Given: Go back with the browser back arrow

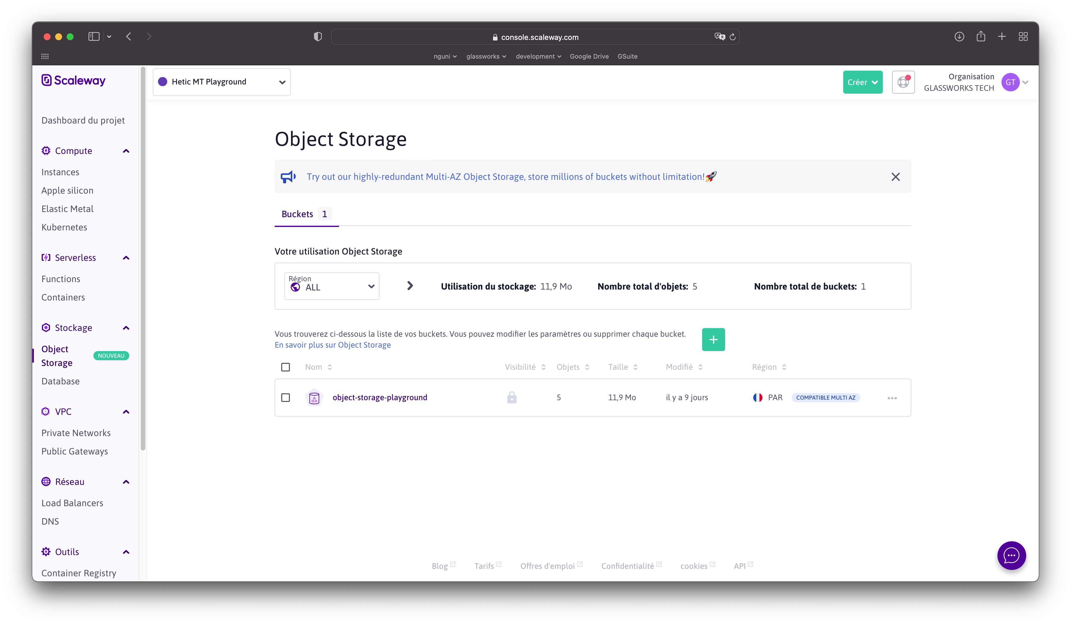Looking at the screenshot, I should [x=129, y=36].
